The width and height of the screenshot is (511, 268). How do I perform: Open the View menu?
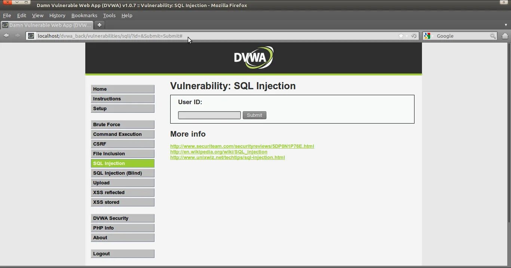point(38,15)
